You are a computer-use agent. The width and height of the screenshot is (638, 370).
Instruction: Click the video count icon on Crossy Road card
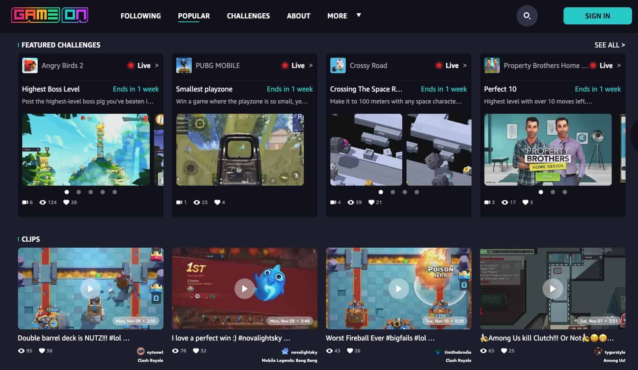click(333, 202)
